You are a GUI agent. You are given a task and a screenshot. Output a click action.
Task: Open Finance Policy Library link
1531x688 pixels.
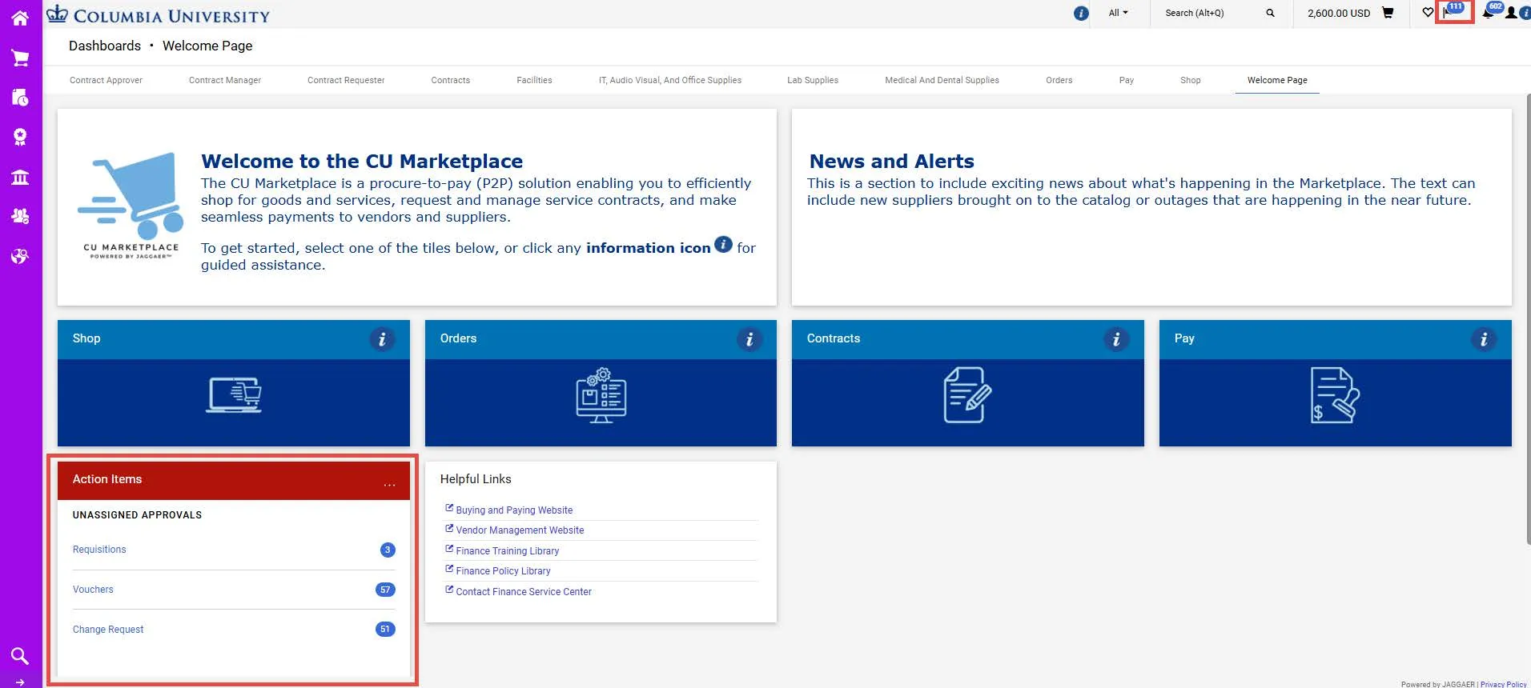(503, 570)
